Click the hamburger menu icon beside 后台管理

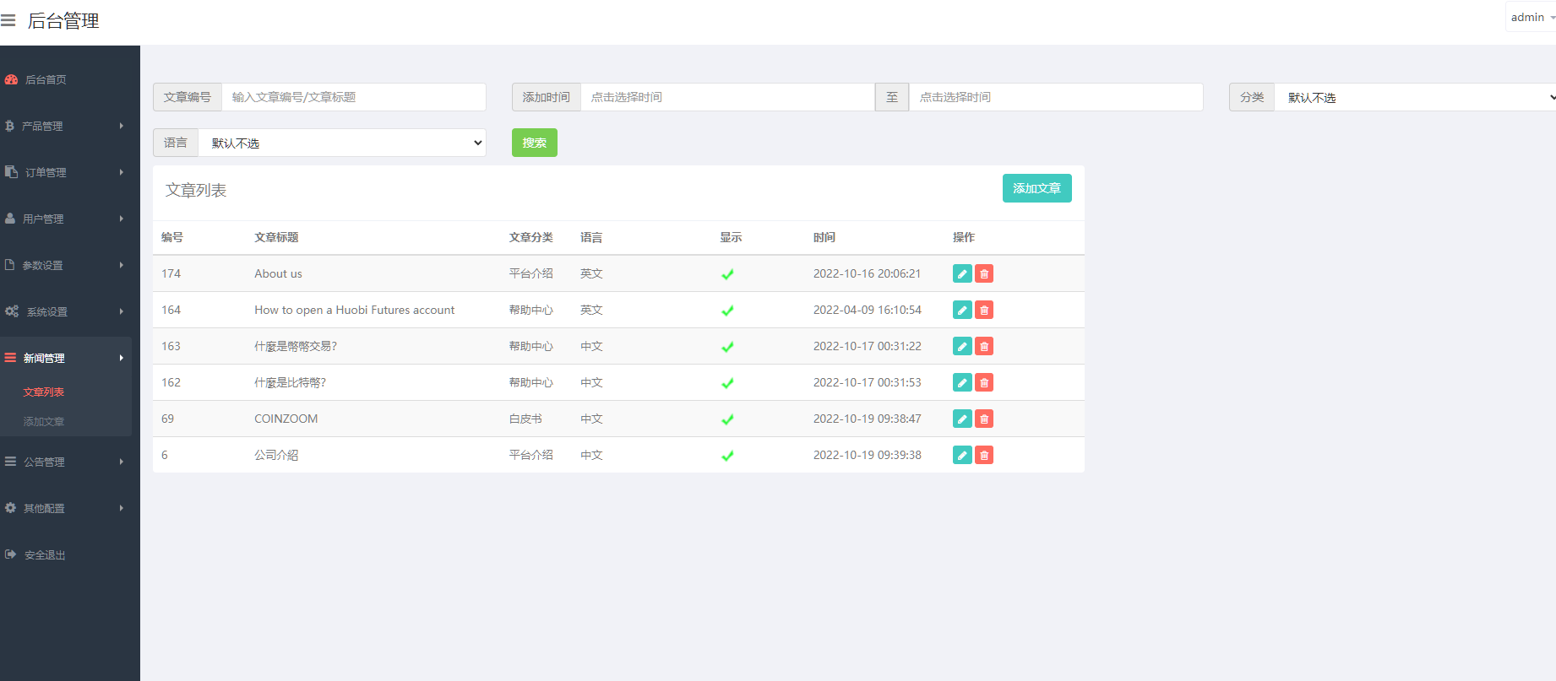click(x=8, y=20)
